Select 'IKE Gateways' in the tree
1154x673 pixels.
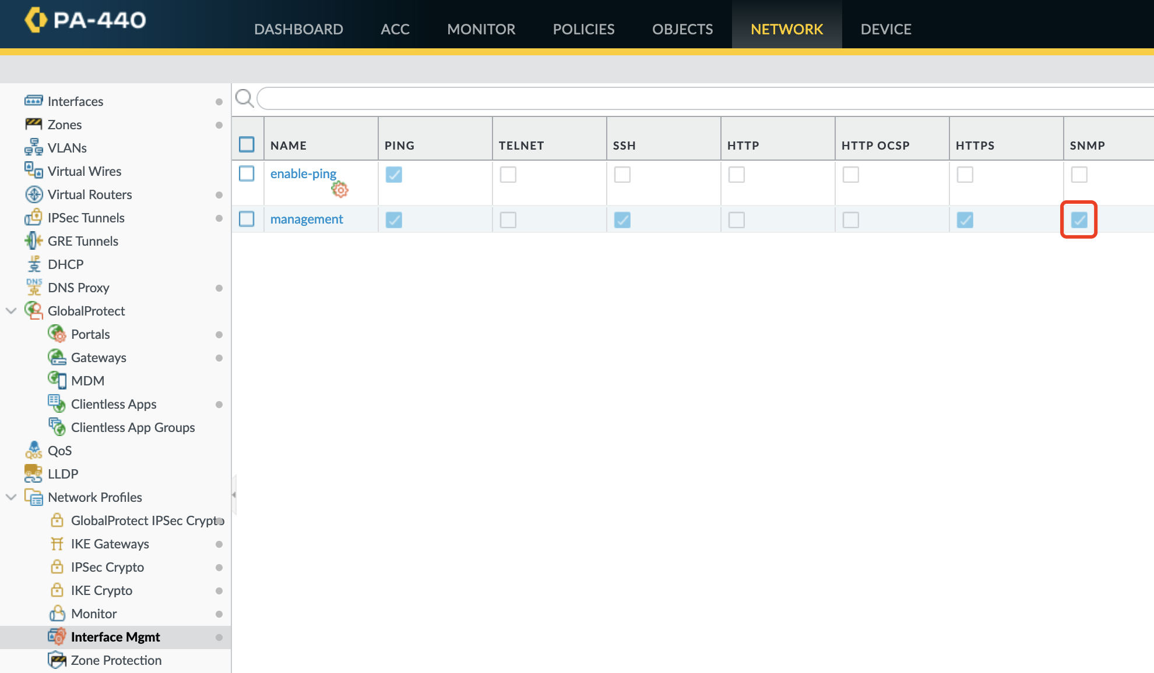tap(110, 544)
